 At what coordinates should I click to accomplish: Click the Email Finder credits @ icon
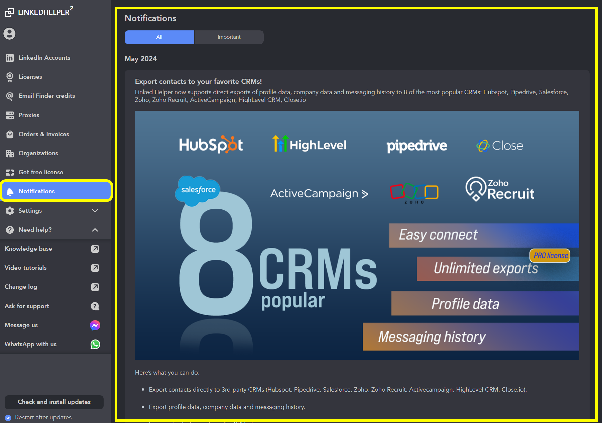coord(10,96)
